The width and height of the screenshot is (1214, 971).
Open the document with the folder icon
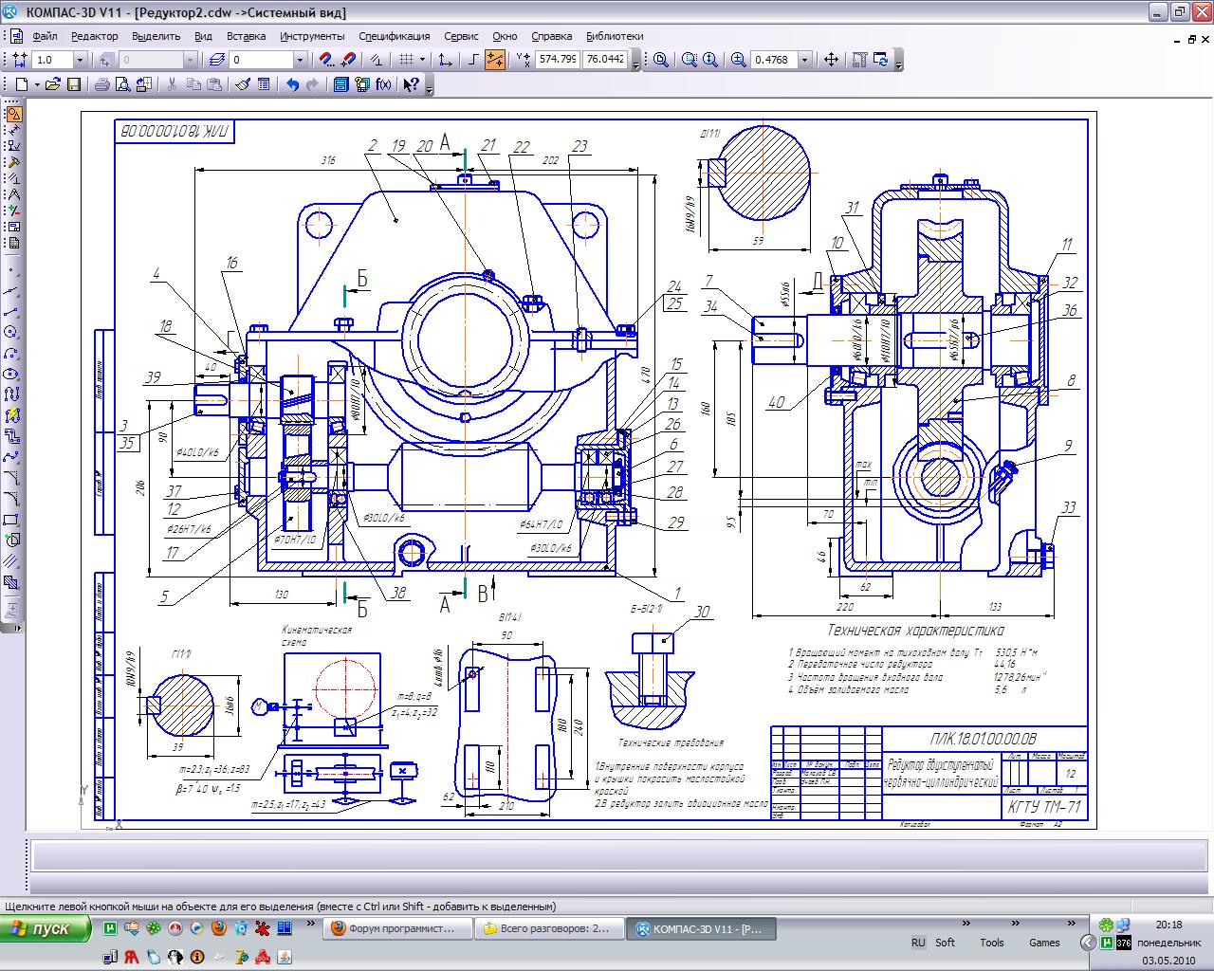click(53, 84)
